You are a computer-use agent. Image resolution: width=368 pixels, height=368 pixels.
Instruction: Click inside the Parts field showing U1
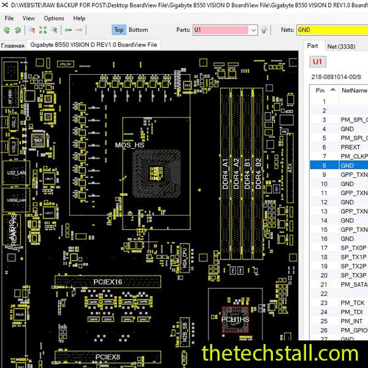(221, 30)
